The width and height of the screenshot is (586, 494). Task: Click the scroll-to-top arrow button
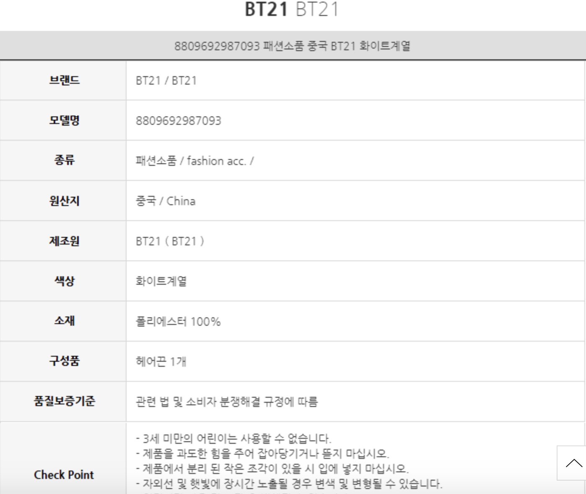pyautogui.click(x=573, y=463)
